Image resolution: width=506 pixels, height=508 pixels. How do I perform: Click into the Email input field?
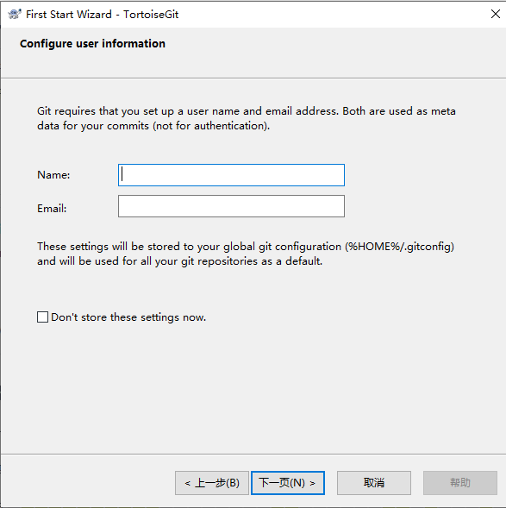(231, 206)
